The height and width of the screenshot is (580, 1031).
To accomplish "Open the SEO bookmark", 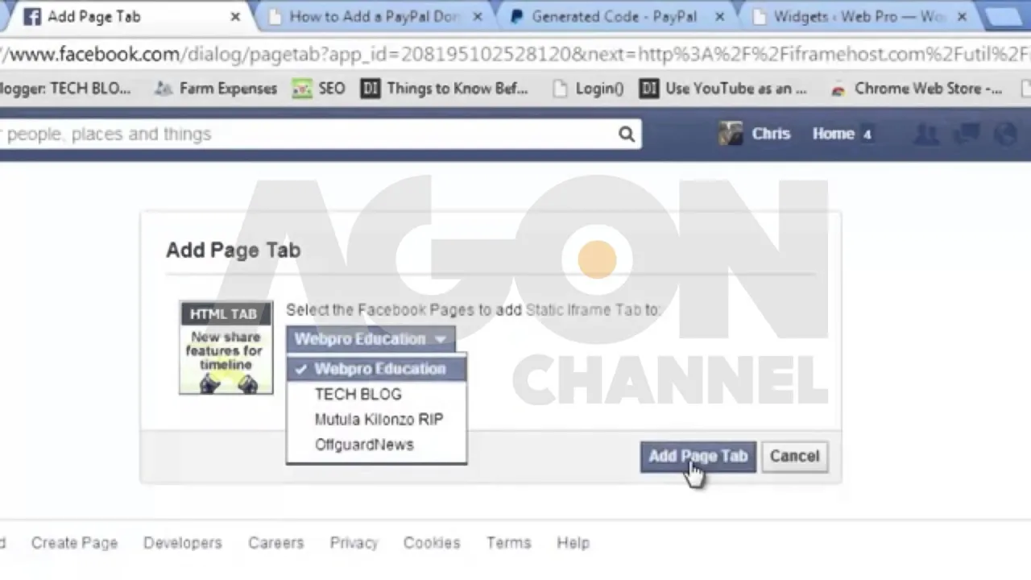I will coord(320,89).
